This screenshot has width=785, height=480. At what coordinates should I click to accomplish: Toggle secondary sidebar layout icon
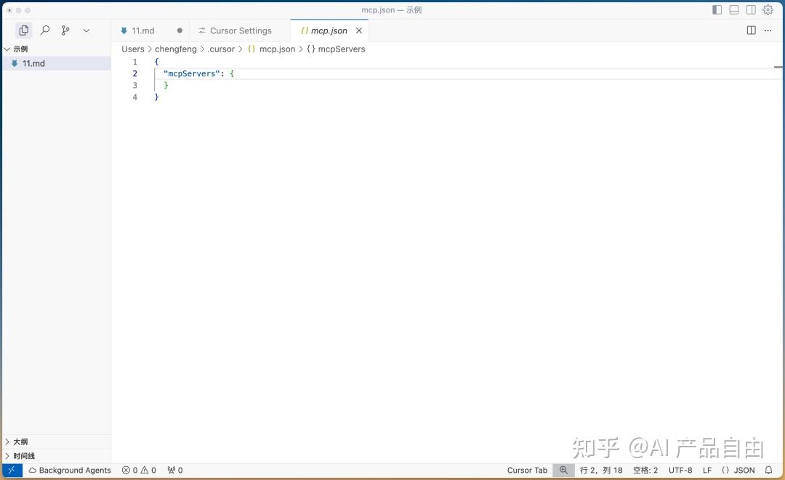click(751, 9)
